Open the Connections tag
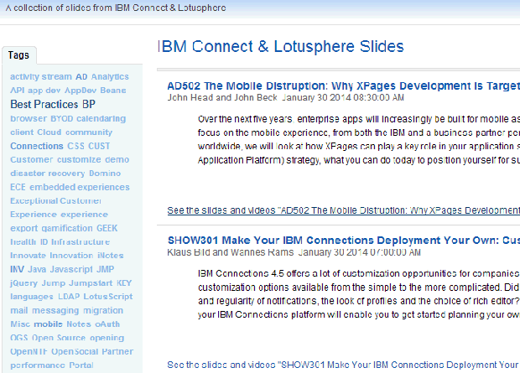Screen dimensions: 520x373 37,146
